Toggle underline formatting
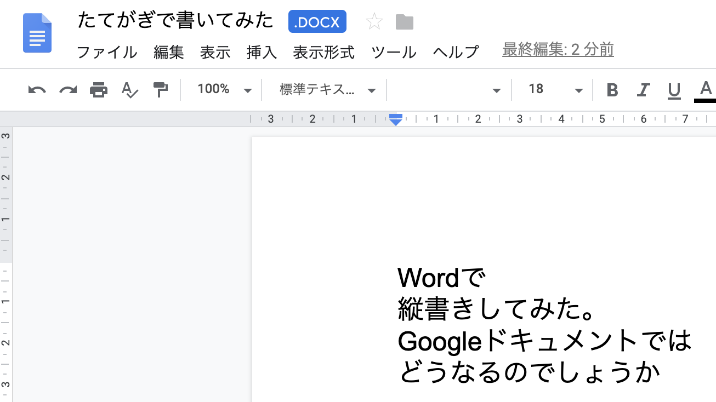The image size is (716, 402). [674, 90]
